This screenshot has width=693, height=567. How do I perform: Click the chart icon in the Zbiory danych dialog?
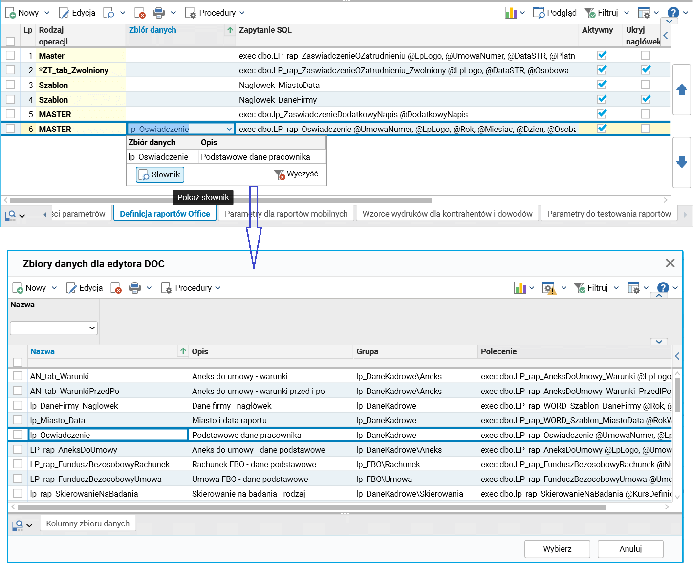pos(520,288)
